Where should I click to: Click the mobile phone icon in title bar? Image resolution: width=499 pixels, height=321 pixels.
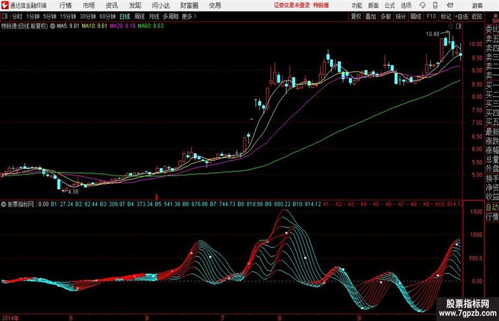435,5
